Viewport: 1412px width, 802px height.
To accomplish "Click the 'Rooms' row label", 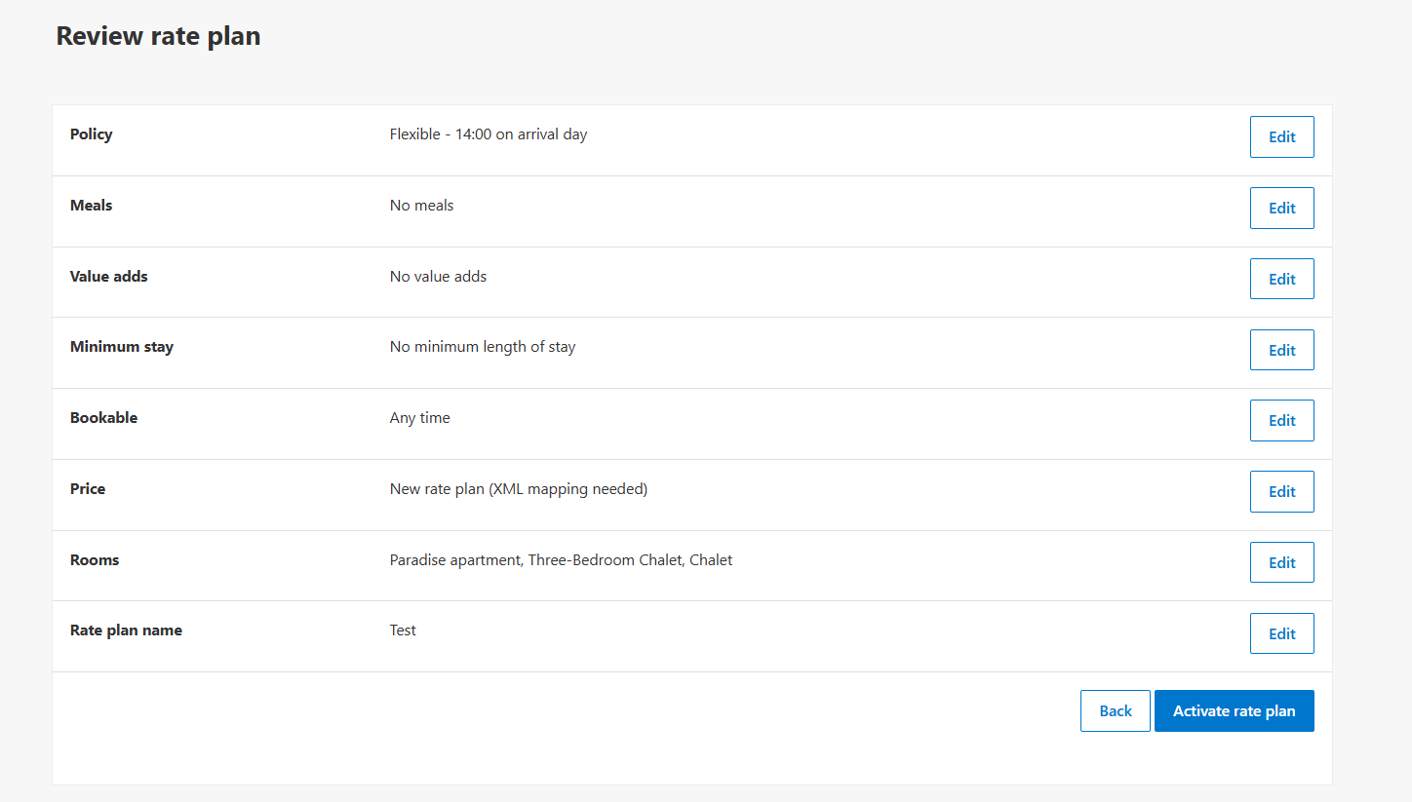I will 94,560.
